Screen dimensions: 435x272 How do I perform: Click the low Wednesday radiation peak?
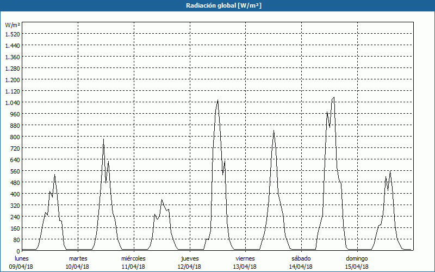tap(161, 200)
